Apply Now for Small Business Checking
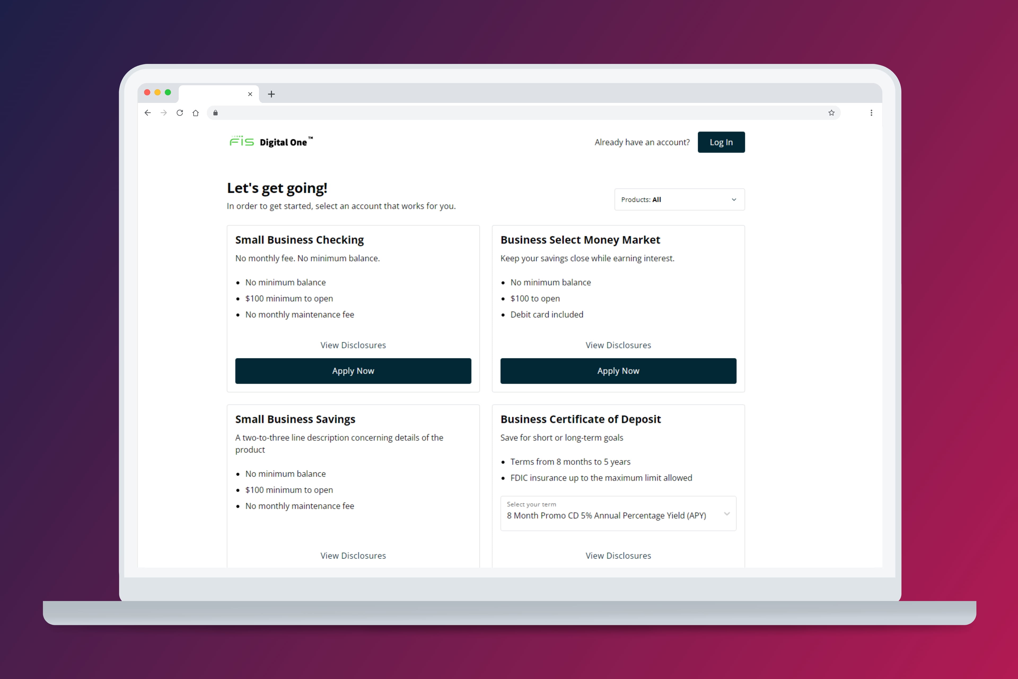 tap(353, 371)
